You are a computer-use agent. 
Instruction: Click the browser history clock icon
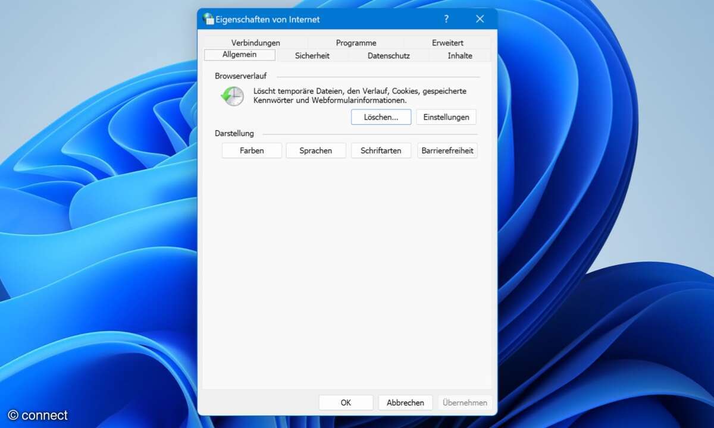(232, 96)
